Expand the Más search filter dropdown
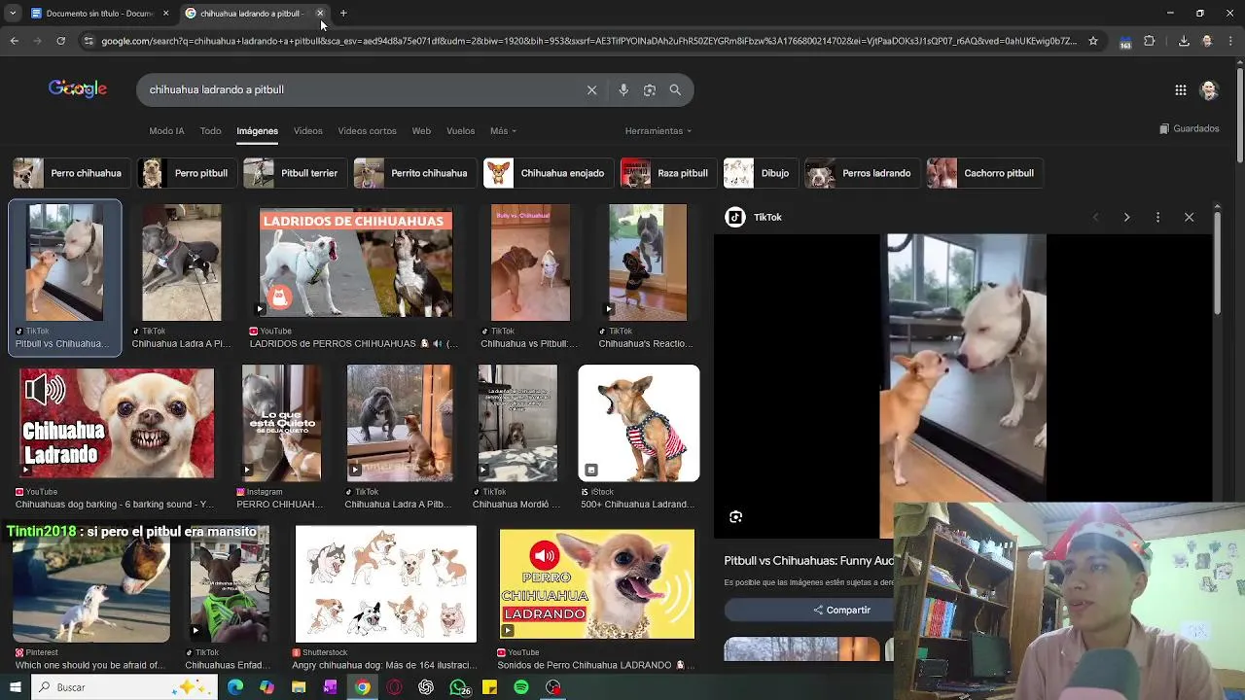Viewport: 1245px width, 700px height. [503, 130]
